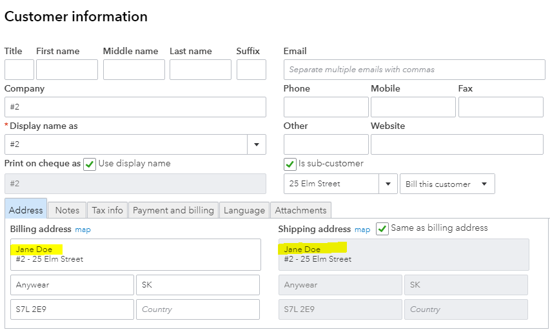Open the Display name as dropdown arrow
Viewport: 550px width, 332px height.
(x=257, y=144)
